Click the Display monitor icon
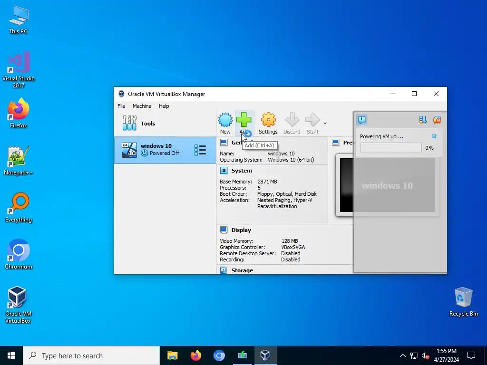The image size is (487, 365). click(x=224, y=230)
